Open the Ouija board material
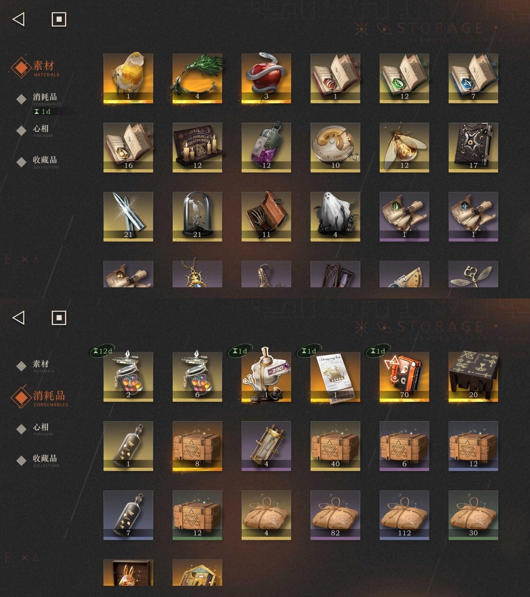Screen dimensions: 530x597 point(197,148)
